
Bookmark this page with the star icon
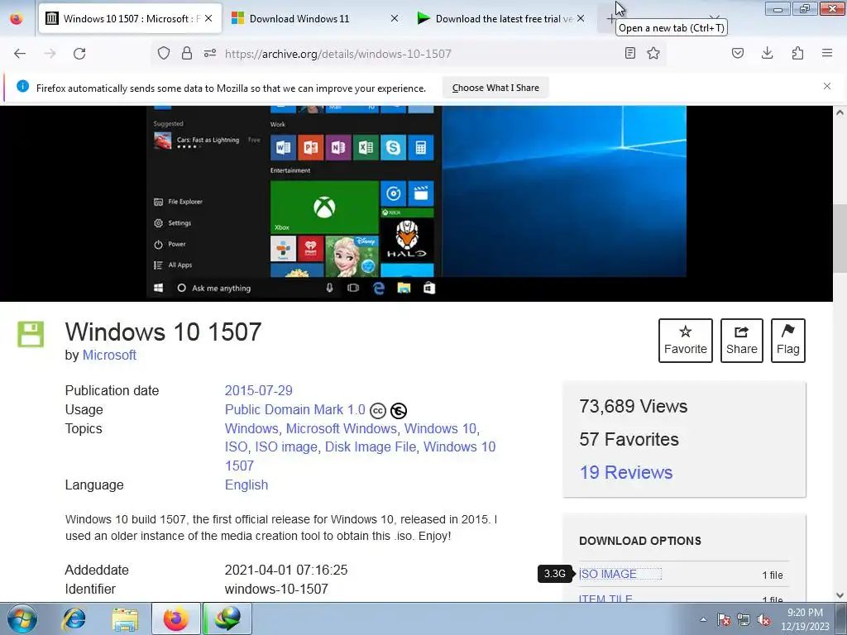click(x=653, y=53)
